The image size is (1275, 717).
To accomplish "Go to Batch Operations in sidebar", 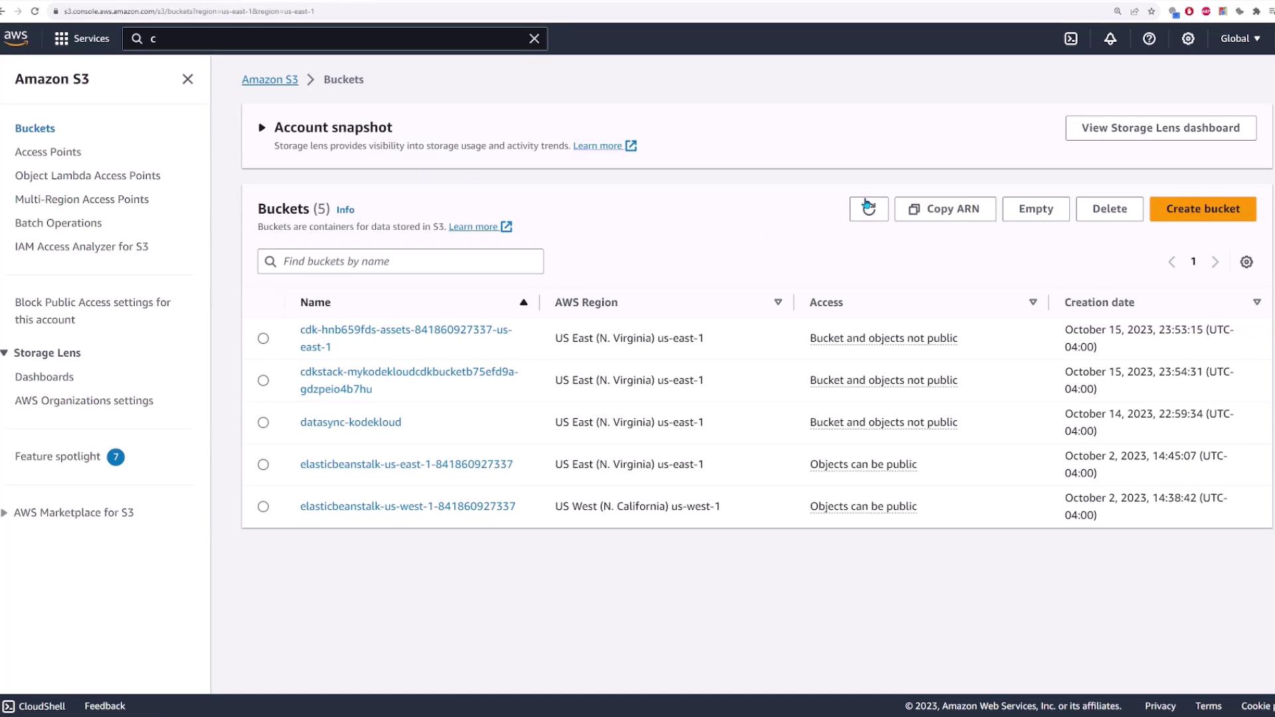I will pyautogui.click(x=58, y=223).
